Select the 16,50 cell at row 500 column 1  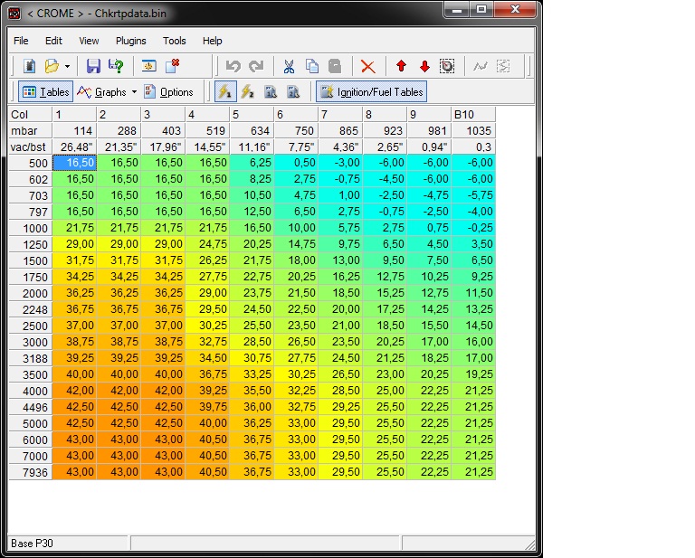tap(74, 163)
